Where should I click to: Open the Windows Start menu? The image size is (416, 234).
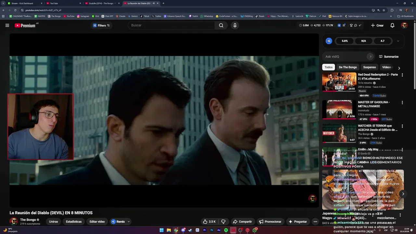(161, 230)
